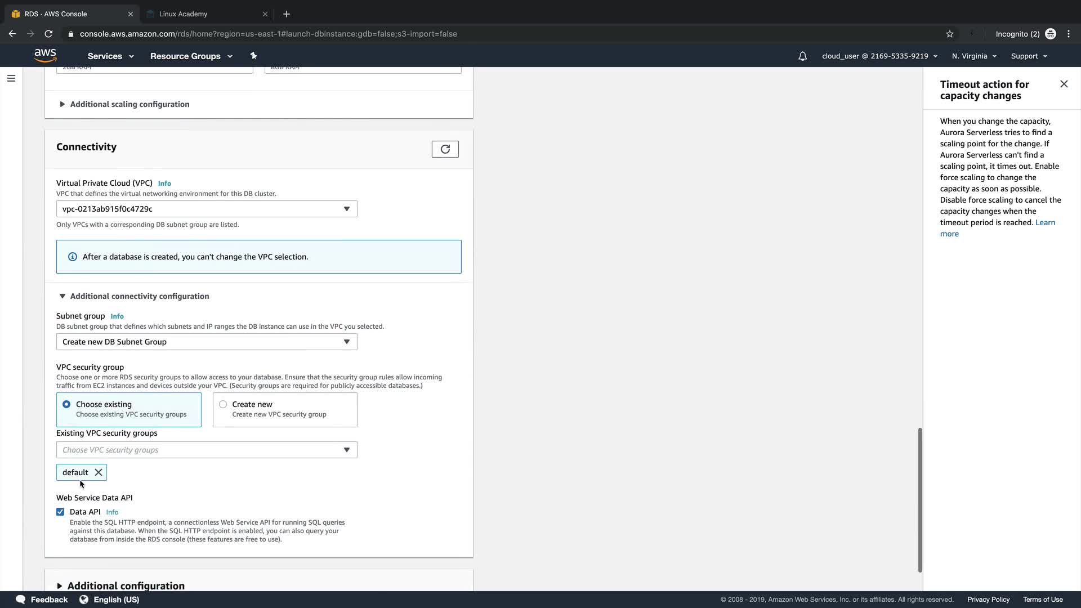Click Learn more link in help panel

[x=1045, y=222]
